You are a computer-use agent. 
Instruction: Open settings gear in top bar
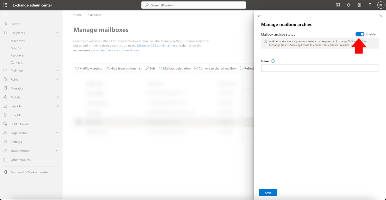click(359, 5)
